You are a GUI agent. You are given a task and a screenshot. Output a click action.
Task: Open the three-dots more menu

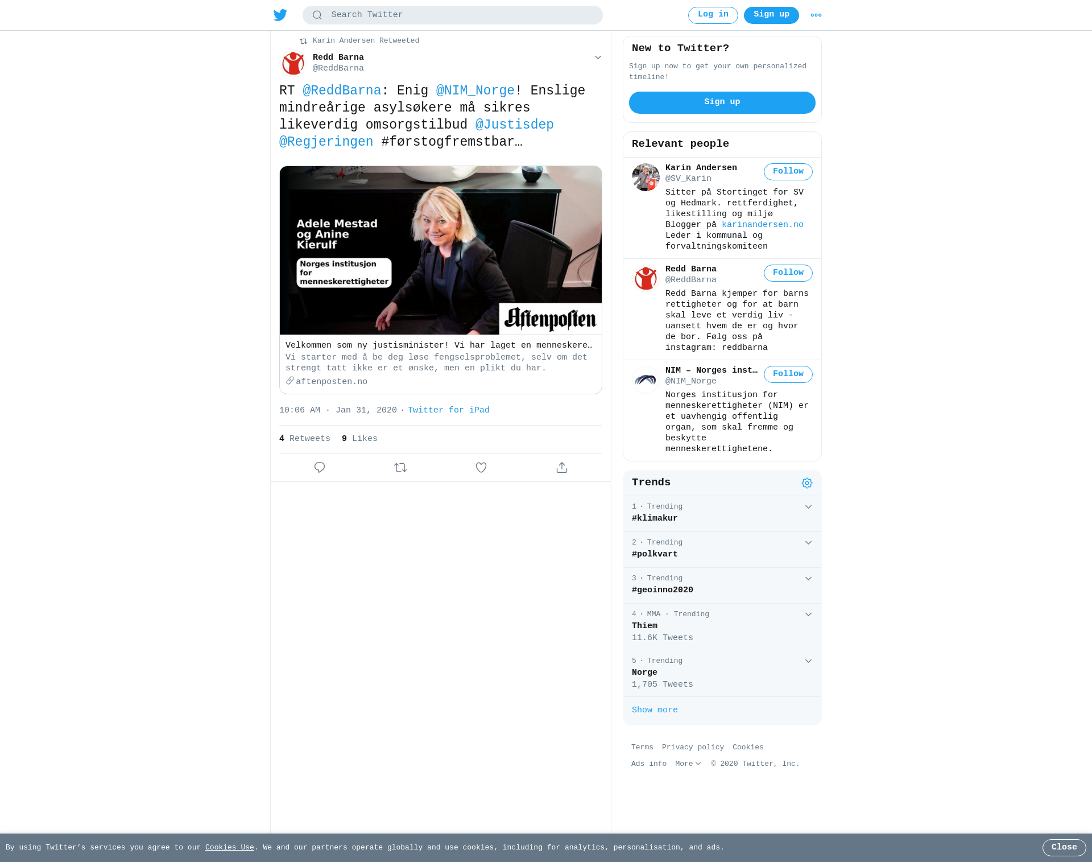[x=816, y=15]
